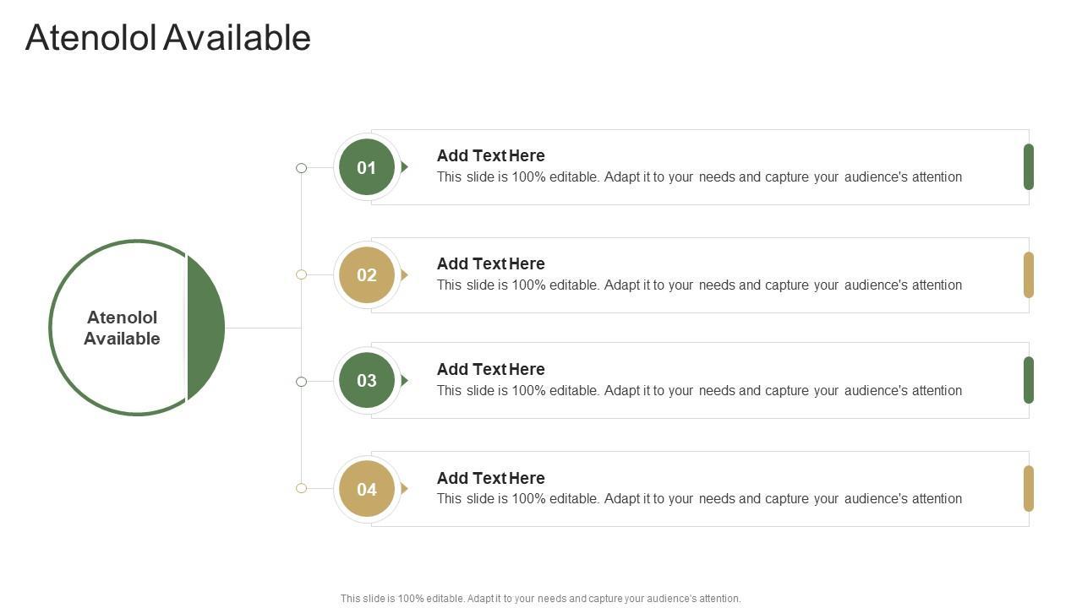Click the green 01 numbered circle
The width and height of the screenshot is (1082, 608).
367,167
